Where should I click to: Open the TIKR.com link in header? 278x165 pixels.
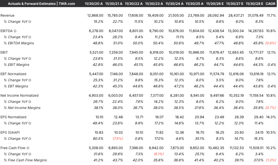pos(67,4)
